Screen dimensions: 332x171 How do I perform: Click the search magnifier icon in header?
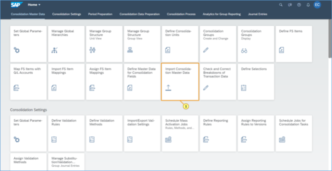280,5
